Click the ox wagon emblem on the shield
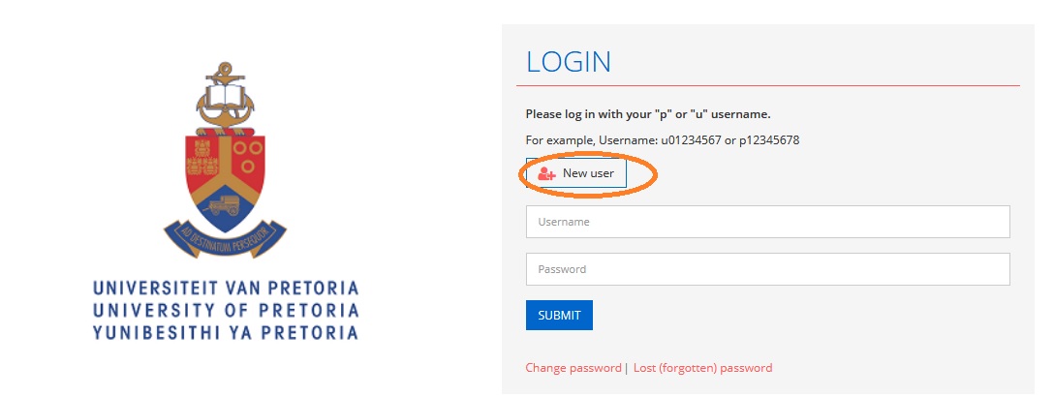Screen dimensions: 1054x397 (x=226, y=203)
